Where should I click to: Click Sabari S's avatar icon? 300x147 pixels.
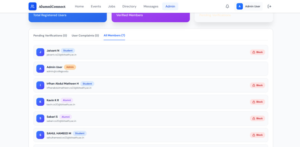coord(40,118)
